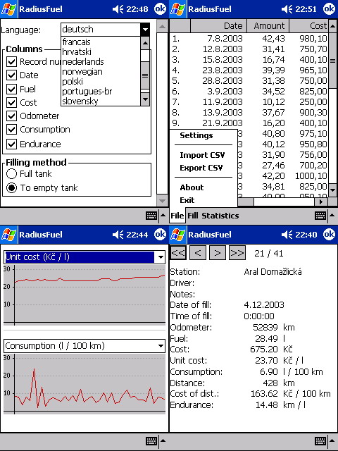Screen dimensions: 338x451
Task: Click language list scroll-up arrow
Action: point(145,43)
